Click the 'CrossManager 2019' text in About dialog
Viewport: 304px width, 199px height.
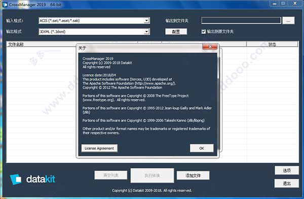(x=98, y=58)
